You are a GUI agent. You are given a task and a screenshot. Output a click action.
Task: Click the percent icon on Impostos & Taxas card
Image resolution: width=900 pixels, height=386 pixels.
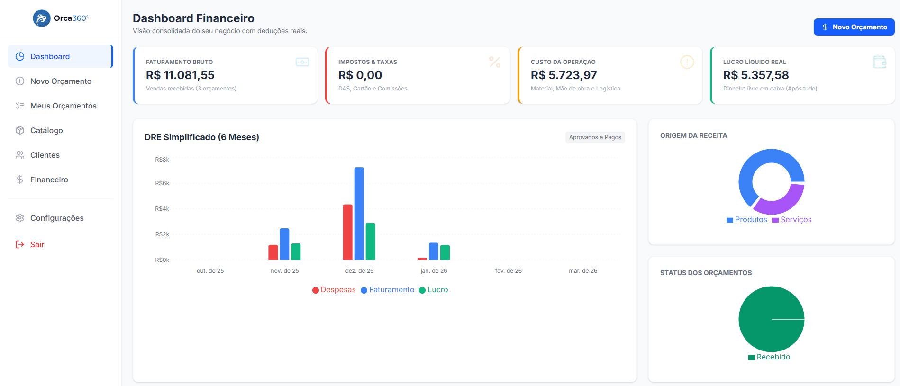coord(495,62)
